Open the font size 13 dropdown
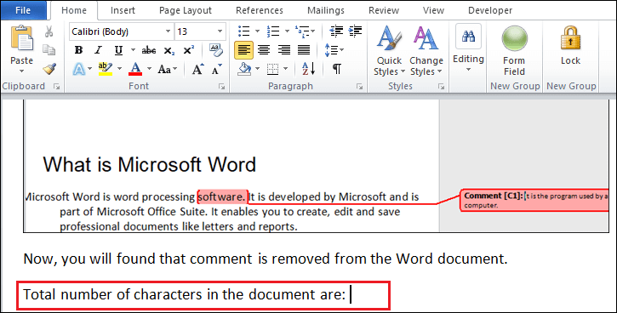The width and height of the screenshot is (617, 313). [220, 31]
